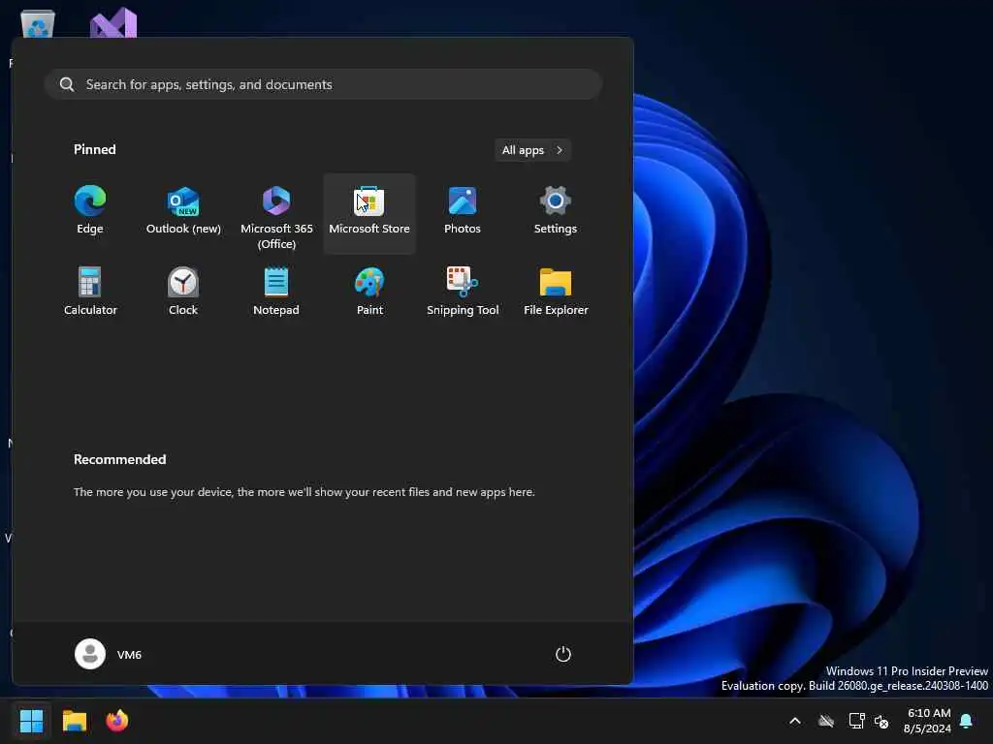Click the Recycle Bin desktop icon
Screen dimensions: 993x744
[38, 24]
